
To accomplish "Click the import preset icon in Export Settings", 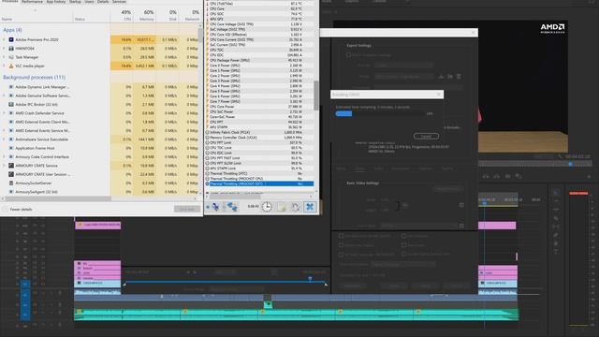I will click(450, 77).
